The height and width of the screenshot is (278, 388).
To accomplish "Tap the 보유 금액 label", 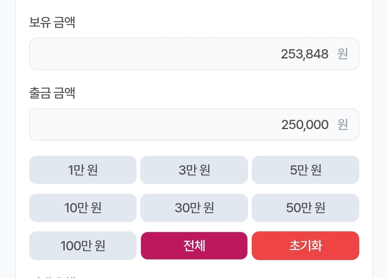I will tap(52, 23).
